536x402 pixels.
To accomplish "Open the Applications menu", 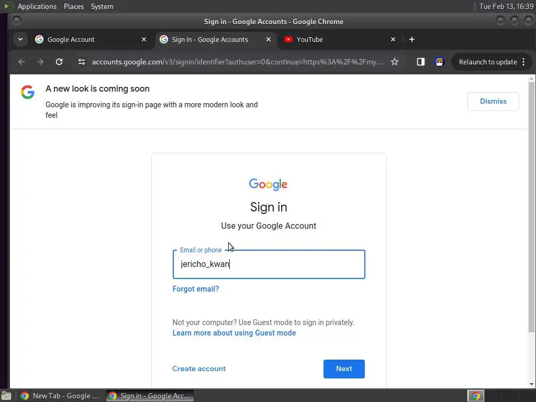I will click(37, 6).
